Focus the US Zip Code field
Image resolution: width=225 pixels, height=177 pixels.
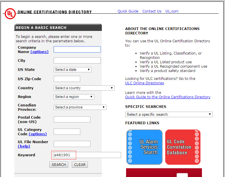(67, 79)
